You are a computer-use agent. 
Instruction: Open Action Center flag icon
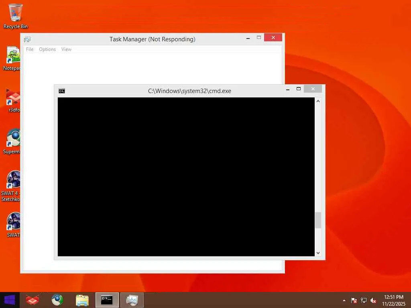click(354, 300)
